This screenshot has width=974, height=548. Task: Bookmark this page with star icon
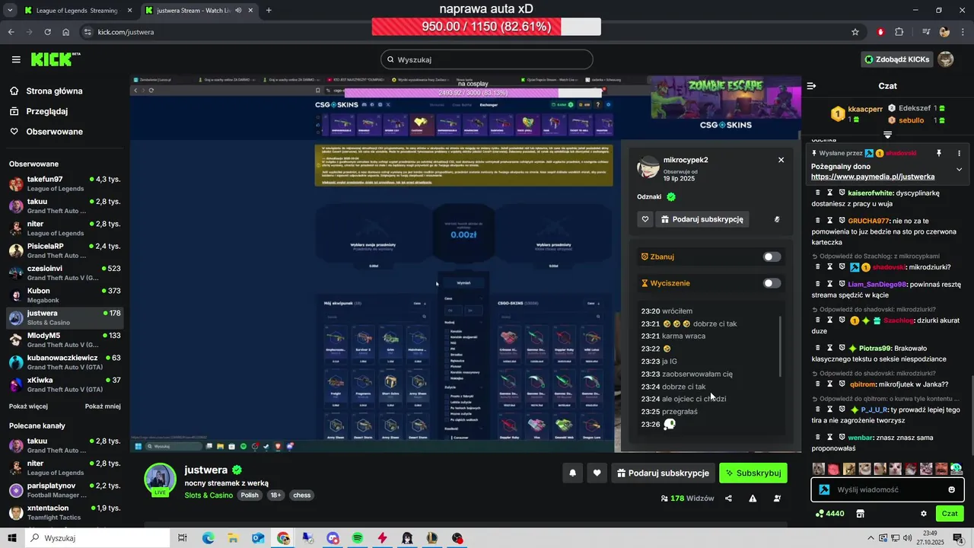855,32
